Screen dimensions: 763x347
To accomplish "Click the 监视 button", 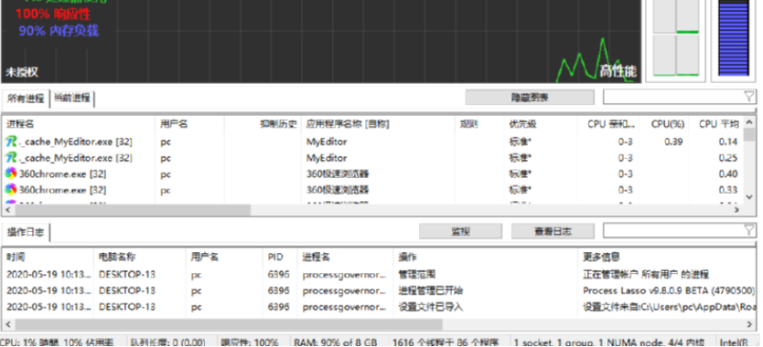I will point(460,231).
